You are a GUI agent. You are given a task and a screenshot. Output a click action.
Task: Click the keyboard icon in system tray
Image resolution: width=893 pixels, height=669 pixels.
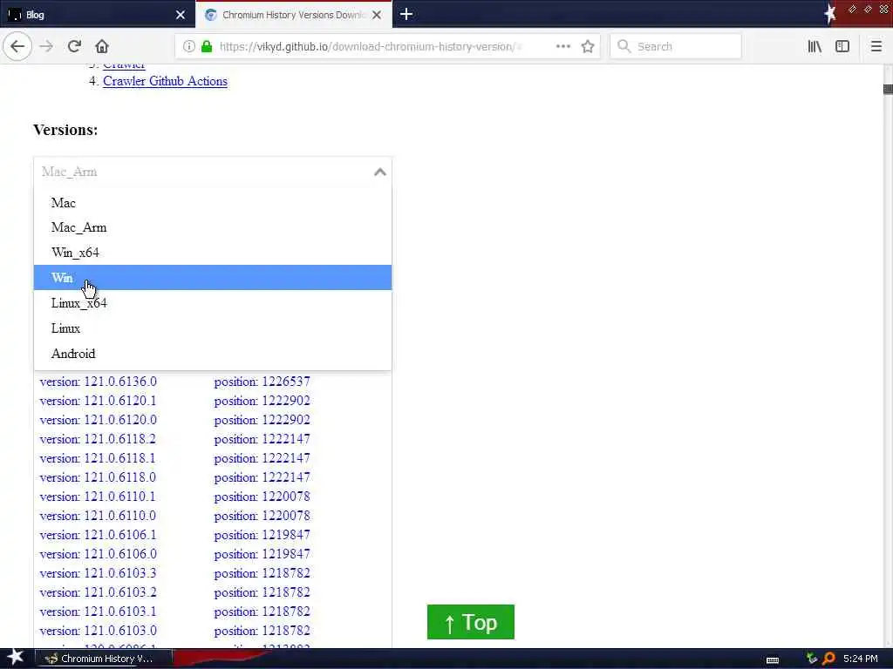click(773, 660)
